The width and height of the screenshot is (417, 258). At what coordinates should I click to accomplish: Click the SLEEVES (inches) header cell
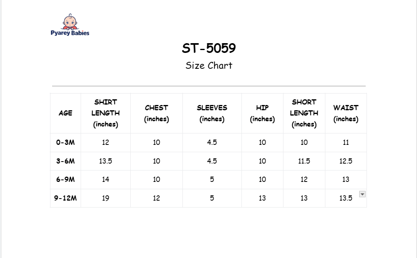[212, 113]
